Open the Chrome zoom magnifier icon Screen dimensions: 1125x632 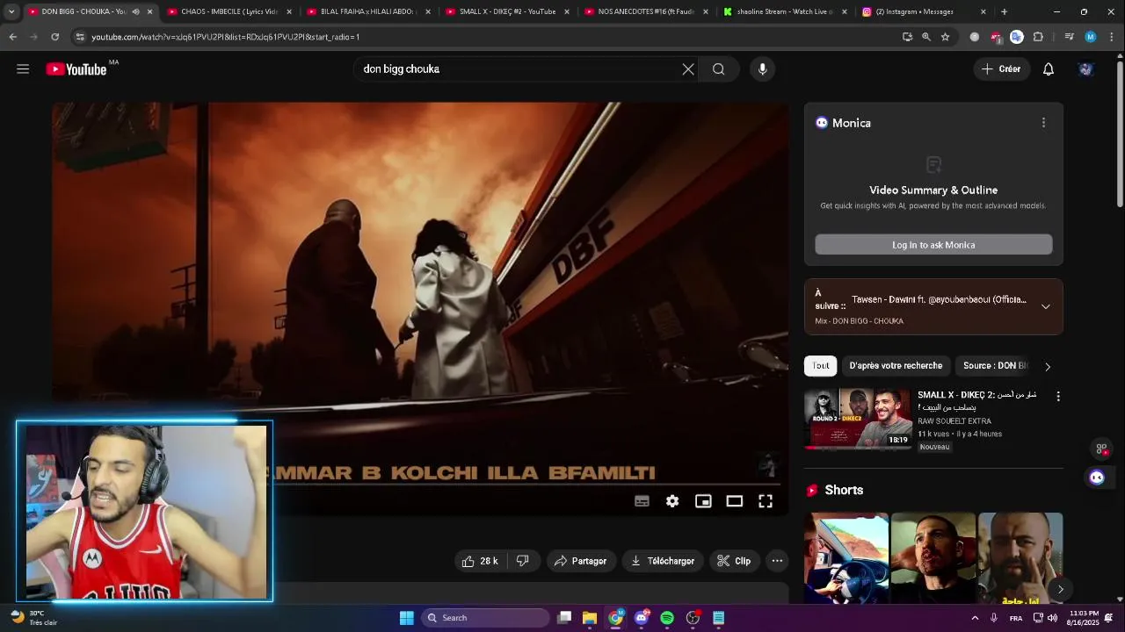coord(925,37)
